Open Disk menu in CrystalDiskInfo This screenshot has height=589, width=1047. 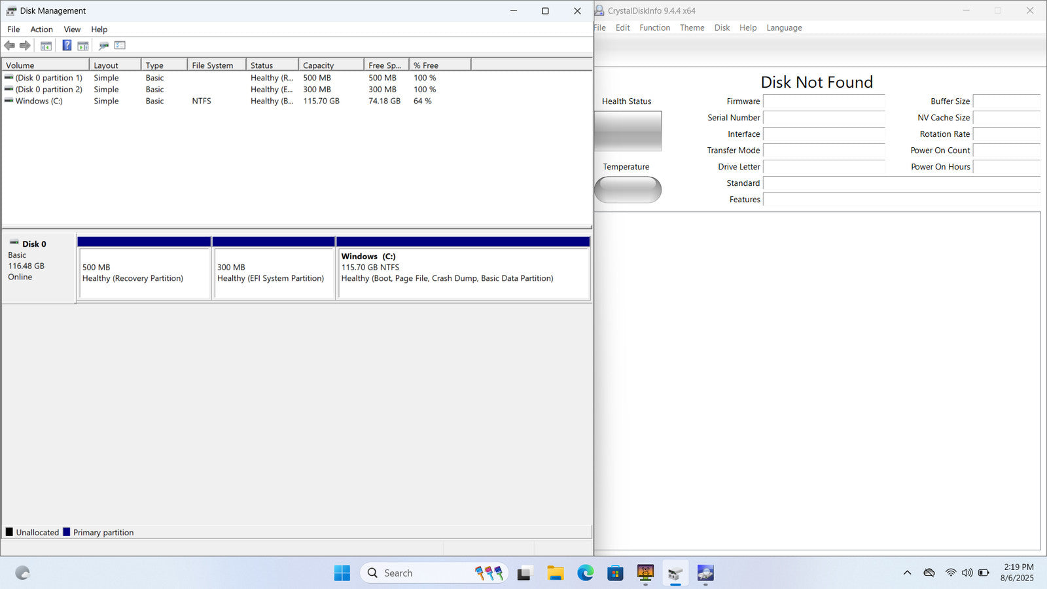point(722,27)
